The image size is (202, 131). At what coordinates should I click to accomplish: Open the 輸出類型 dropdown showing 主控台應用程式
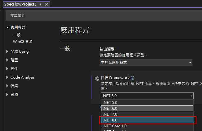146,63
